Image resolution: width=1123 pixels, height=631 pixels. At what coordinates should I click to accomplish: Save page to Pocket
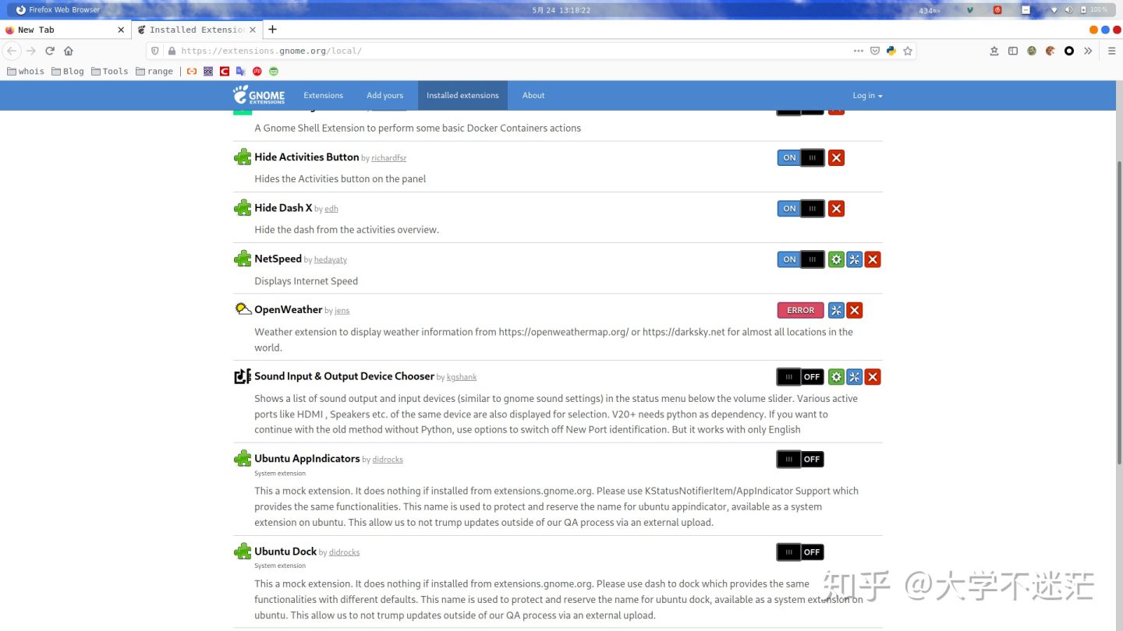tap(875, 51)
